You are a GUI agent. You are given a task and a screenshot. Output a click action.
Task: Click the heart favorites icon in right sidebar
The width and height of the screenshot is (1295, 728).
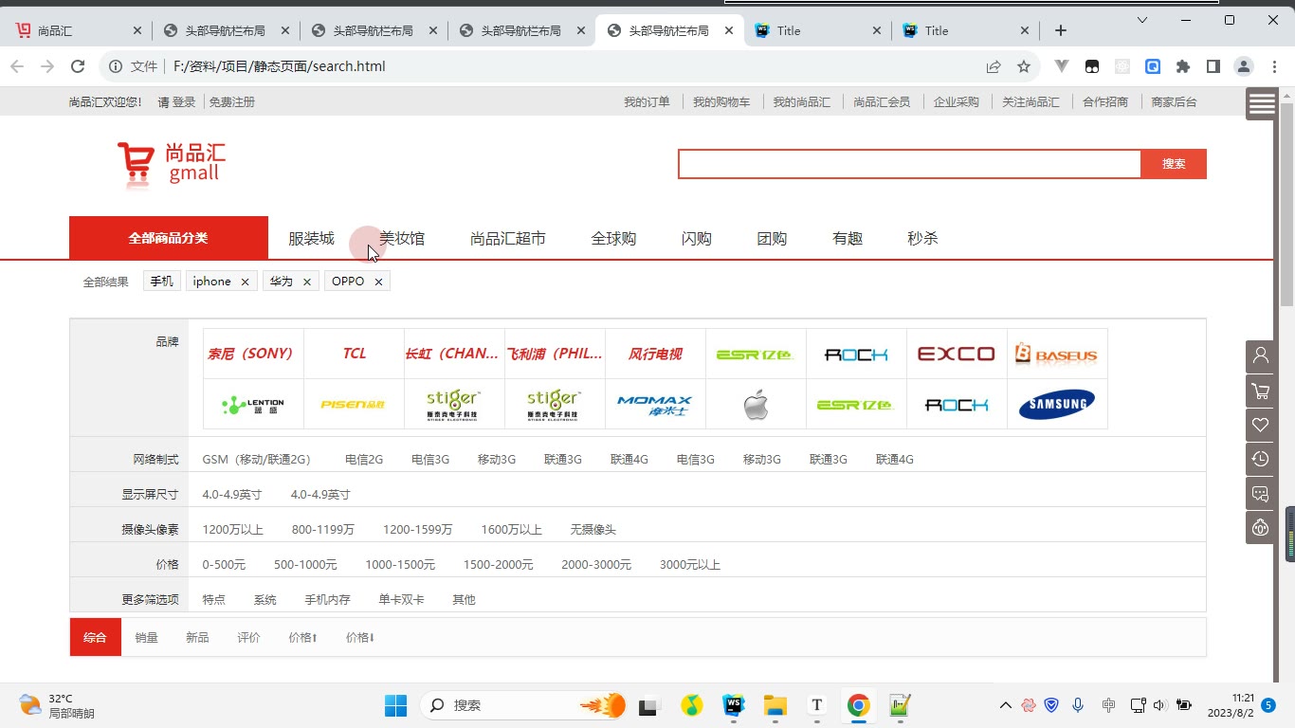[1260, 425]
